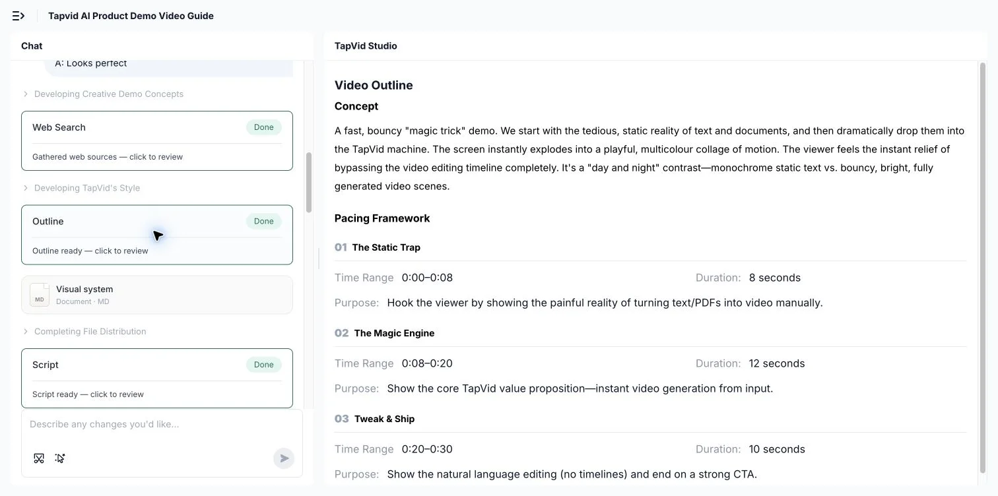The height and width of the screenshot is (496, 998).
Task: Open the Script card for review
Action: 157,379
